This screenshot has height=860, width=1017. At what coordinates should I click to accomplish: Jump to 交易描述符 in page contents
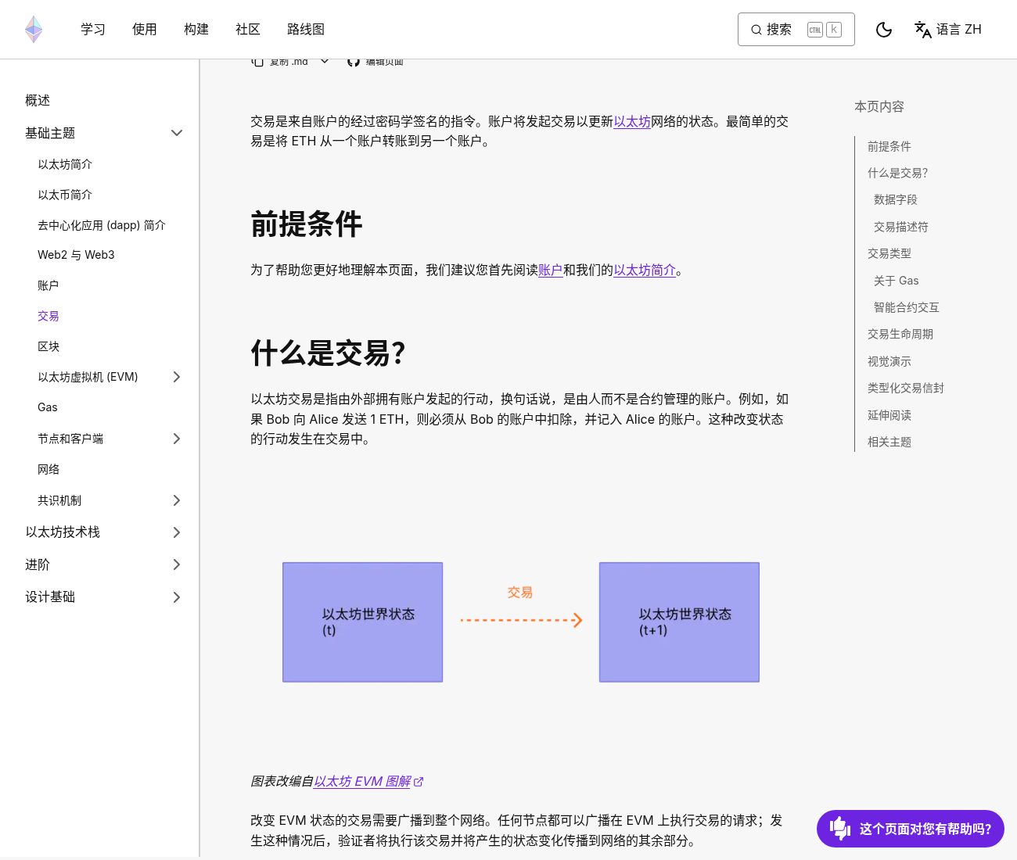tap(901, 227)
